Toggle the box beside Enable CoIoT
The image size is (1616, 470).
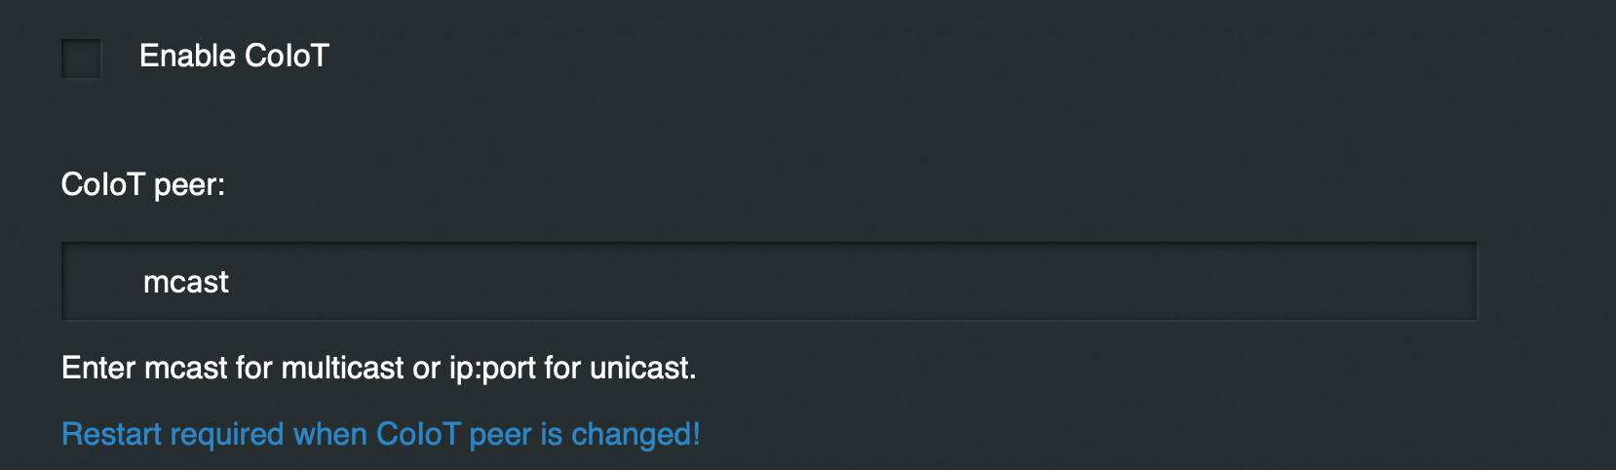point(81,59)
